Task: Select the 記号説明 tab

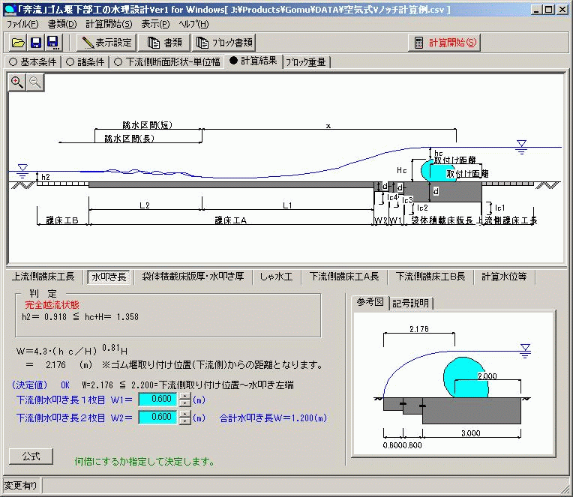Action: pos(410,303)
